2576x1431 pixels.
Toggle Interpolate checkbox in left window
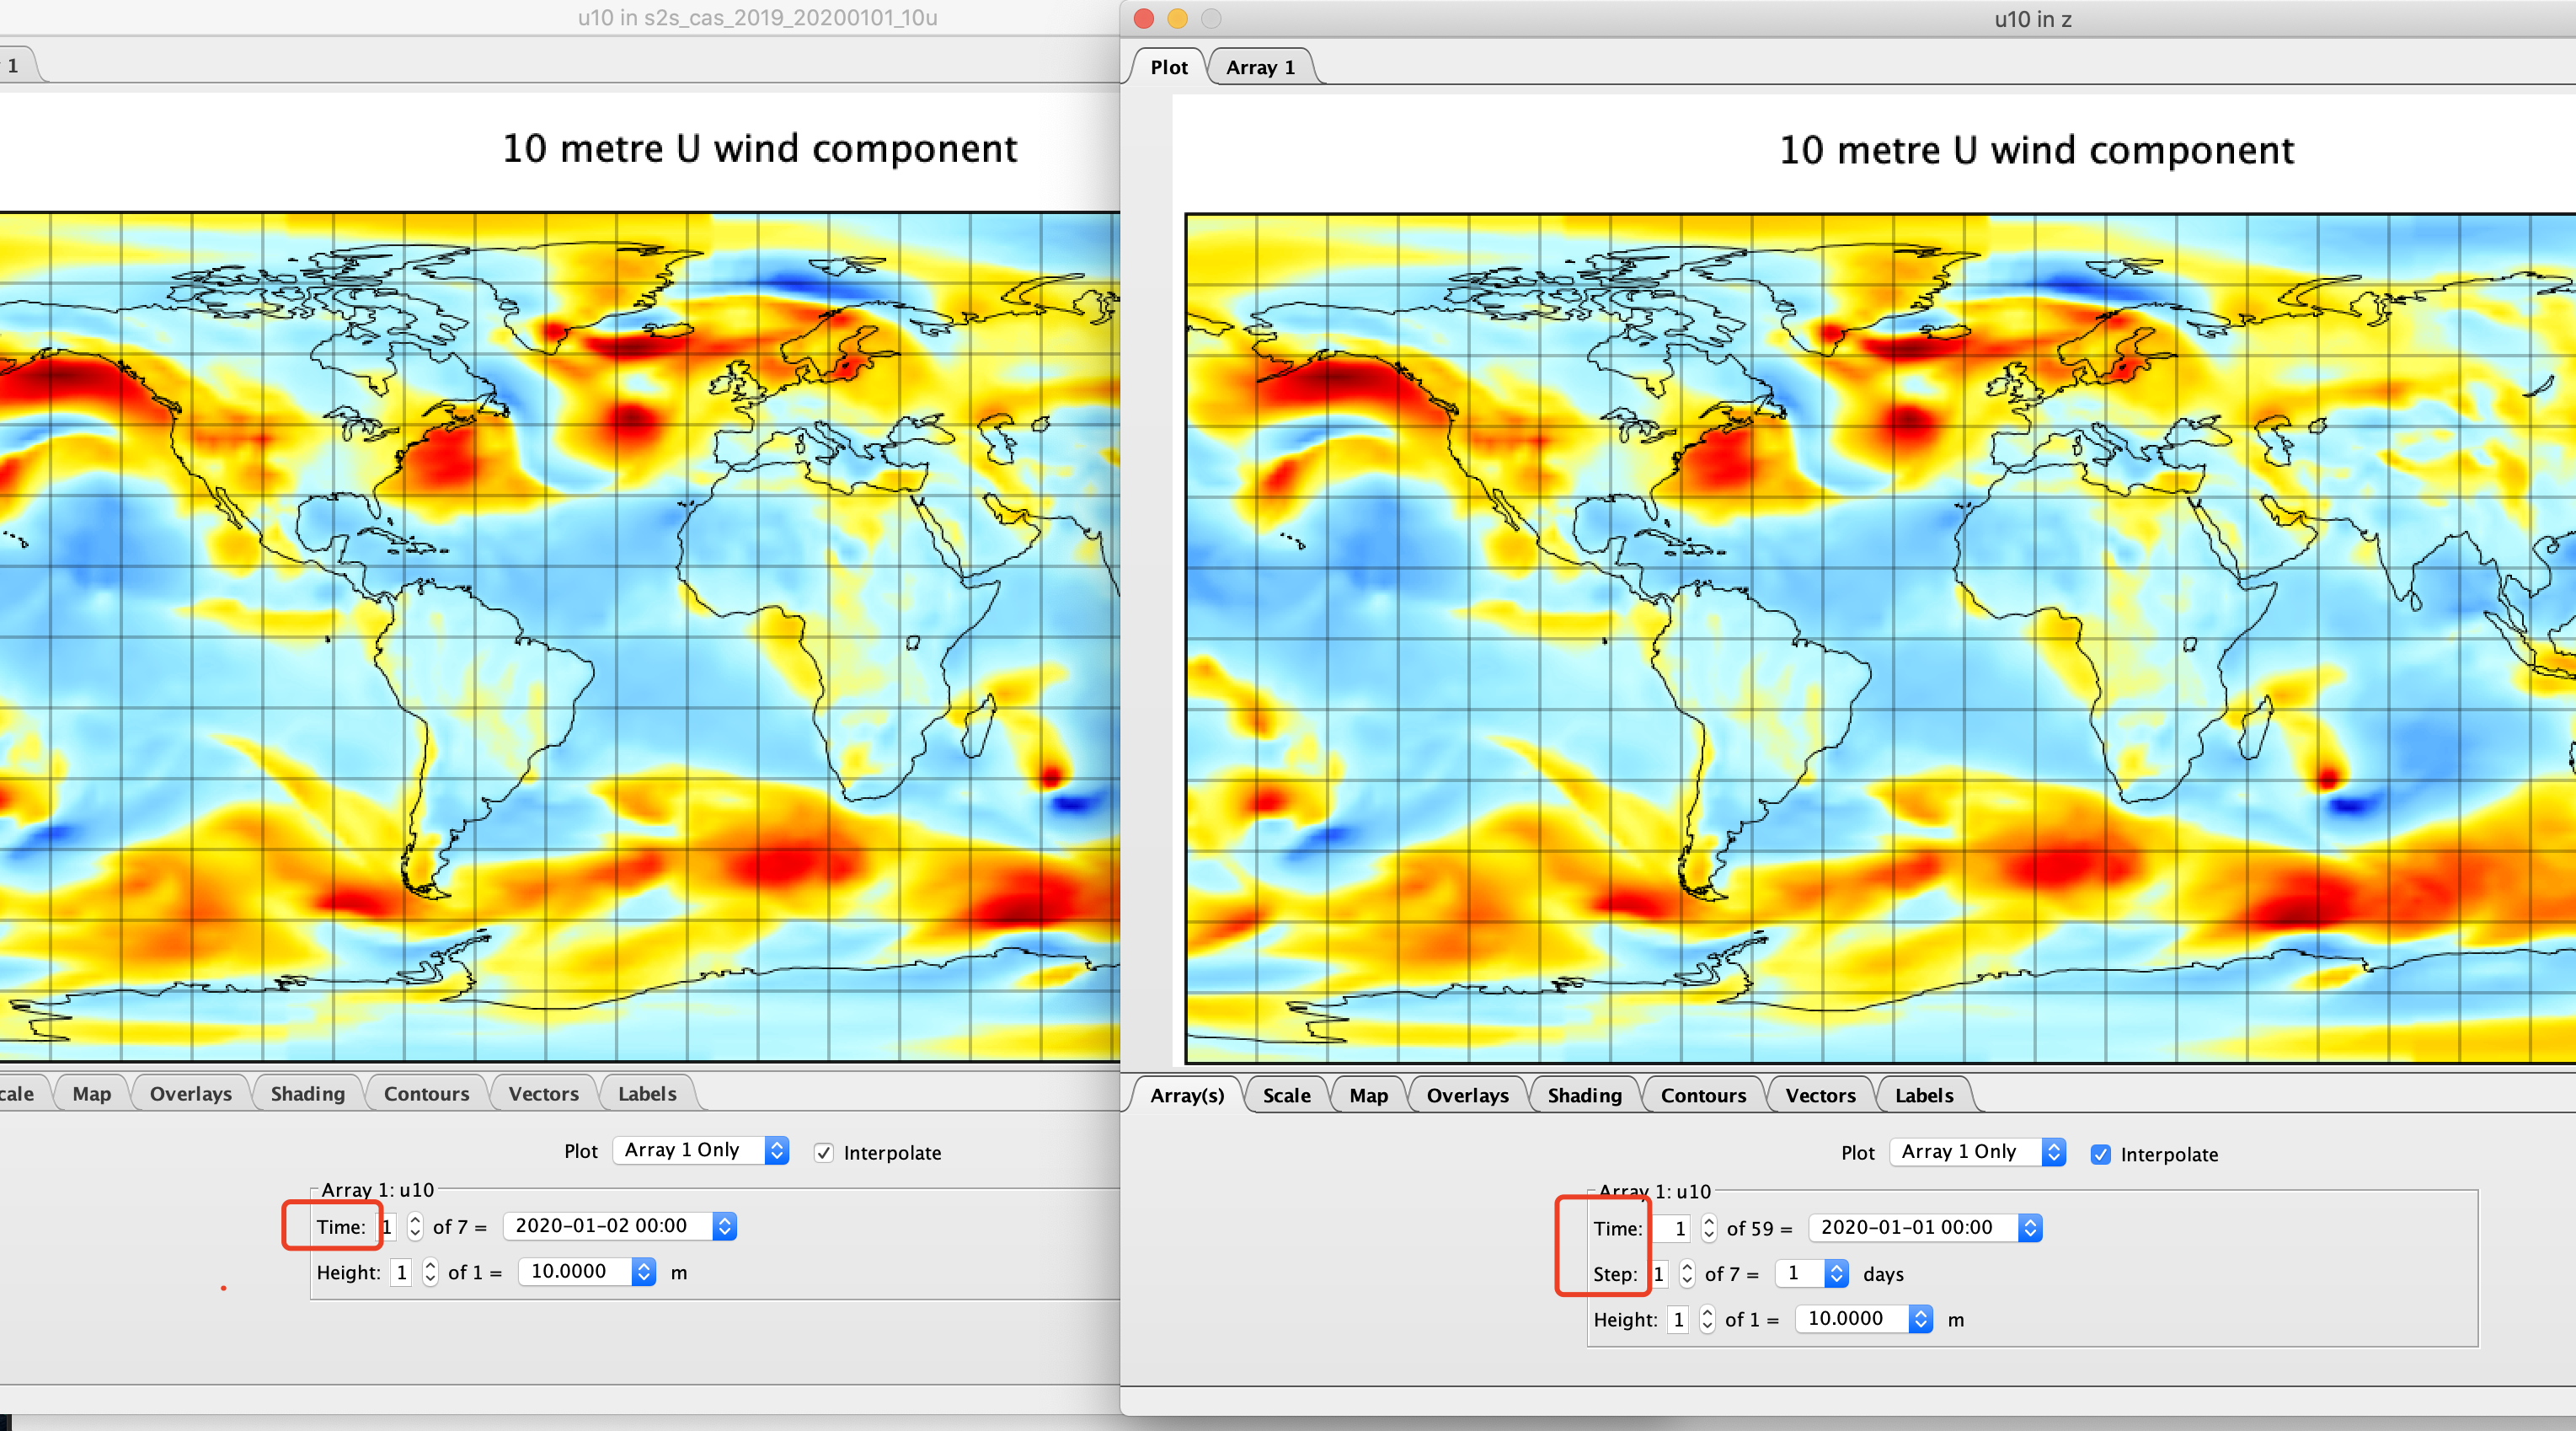click(824, 1153)
